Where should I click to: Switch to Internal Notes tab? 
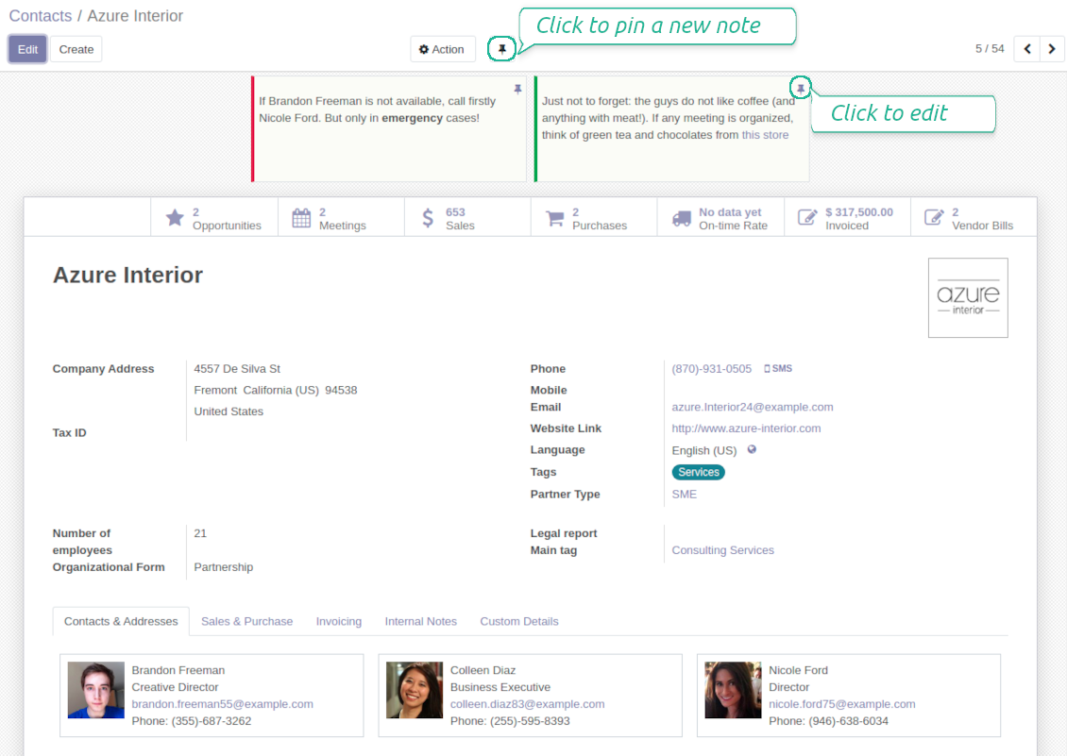point(420,621)
